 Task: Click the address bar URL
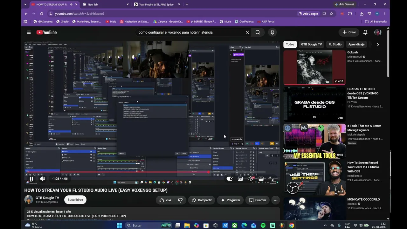[x=79, y=14]
